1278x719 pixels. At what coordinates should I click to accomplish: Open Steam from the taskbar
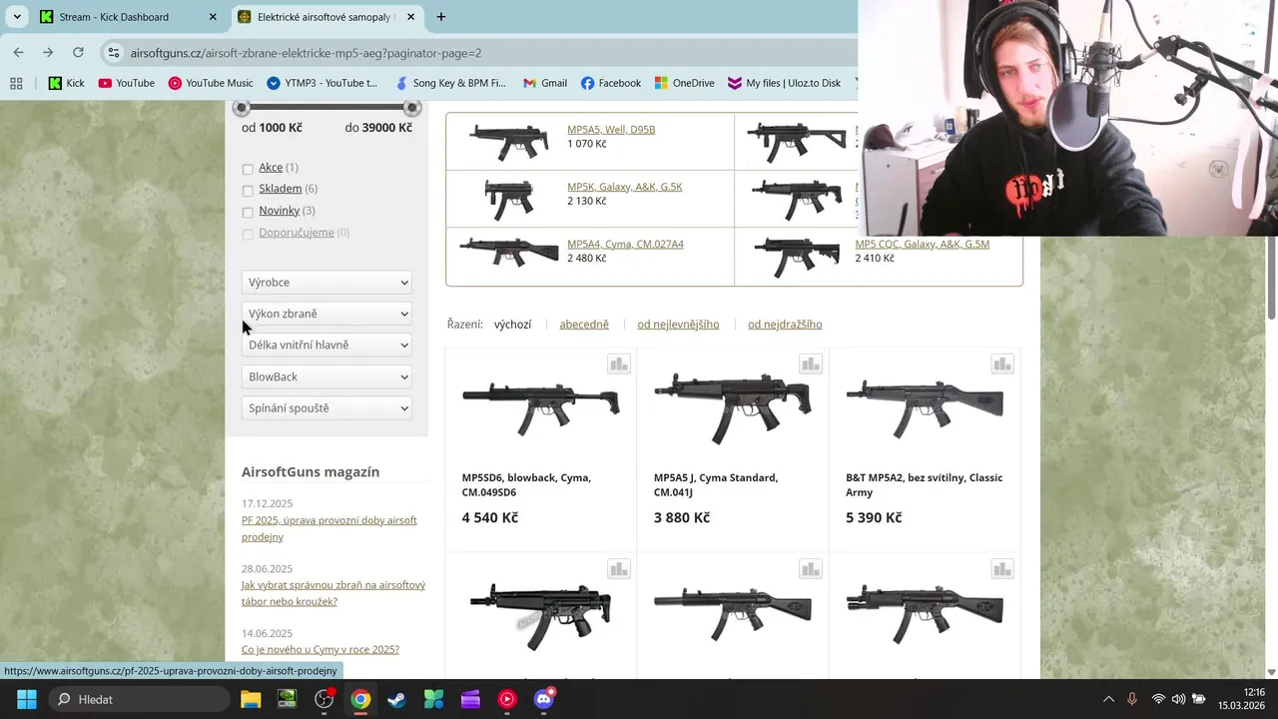[396, 699]
